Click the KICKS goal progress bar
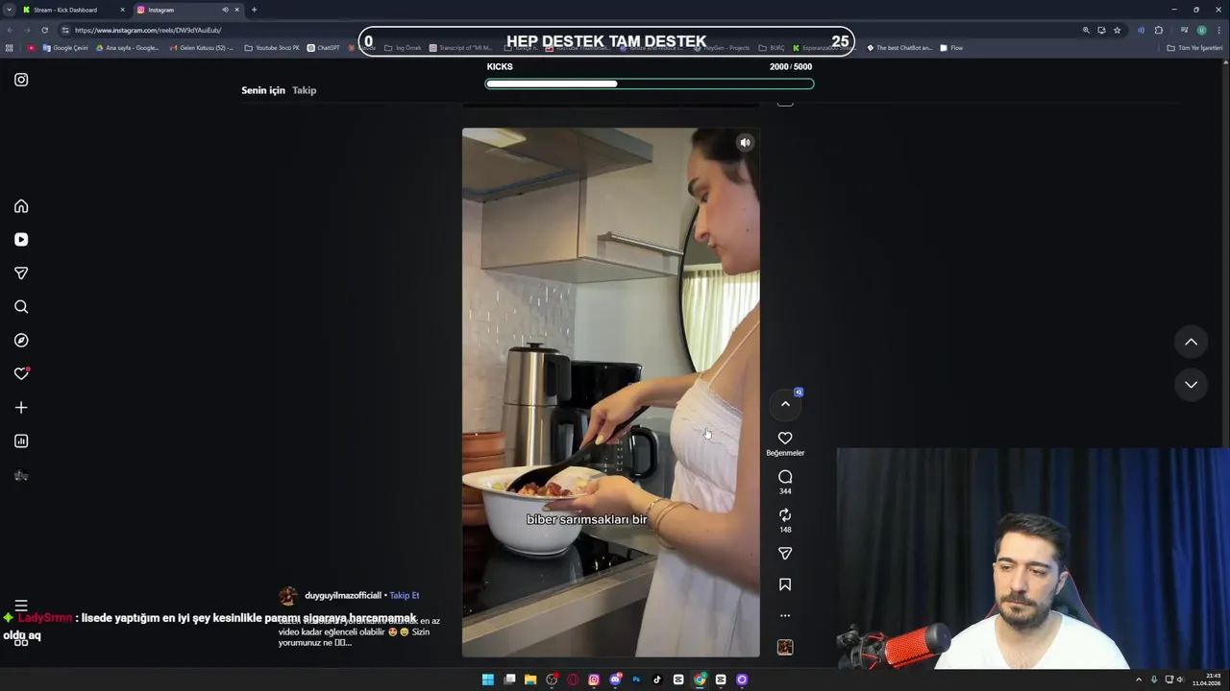Image resolution: width=1230 pixels, height=691 pixels. (x=650, y=83)
